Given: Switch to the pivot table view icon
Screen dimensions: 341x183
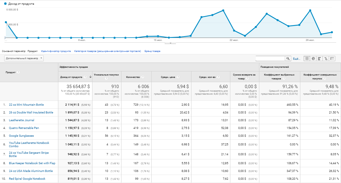Looking at the screenshot, I should 332,59.
